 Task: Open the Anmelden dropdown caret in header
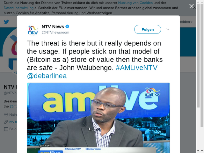tap(191, 22)
